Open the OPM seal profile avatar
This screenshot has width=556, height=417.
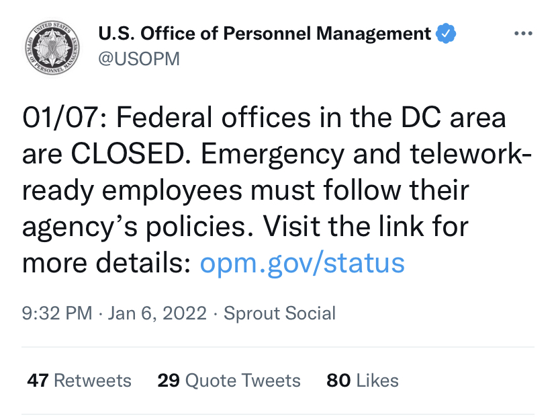52,48
